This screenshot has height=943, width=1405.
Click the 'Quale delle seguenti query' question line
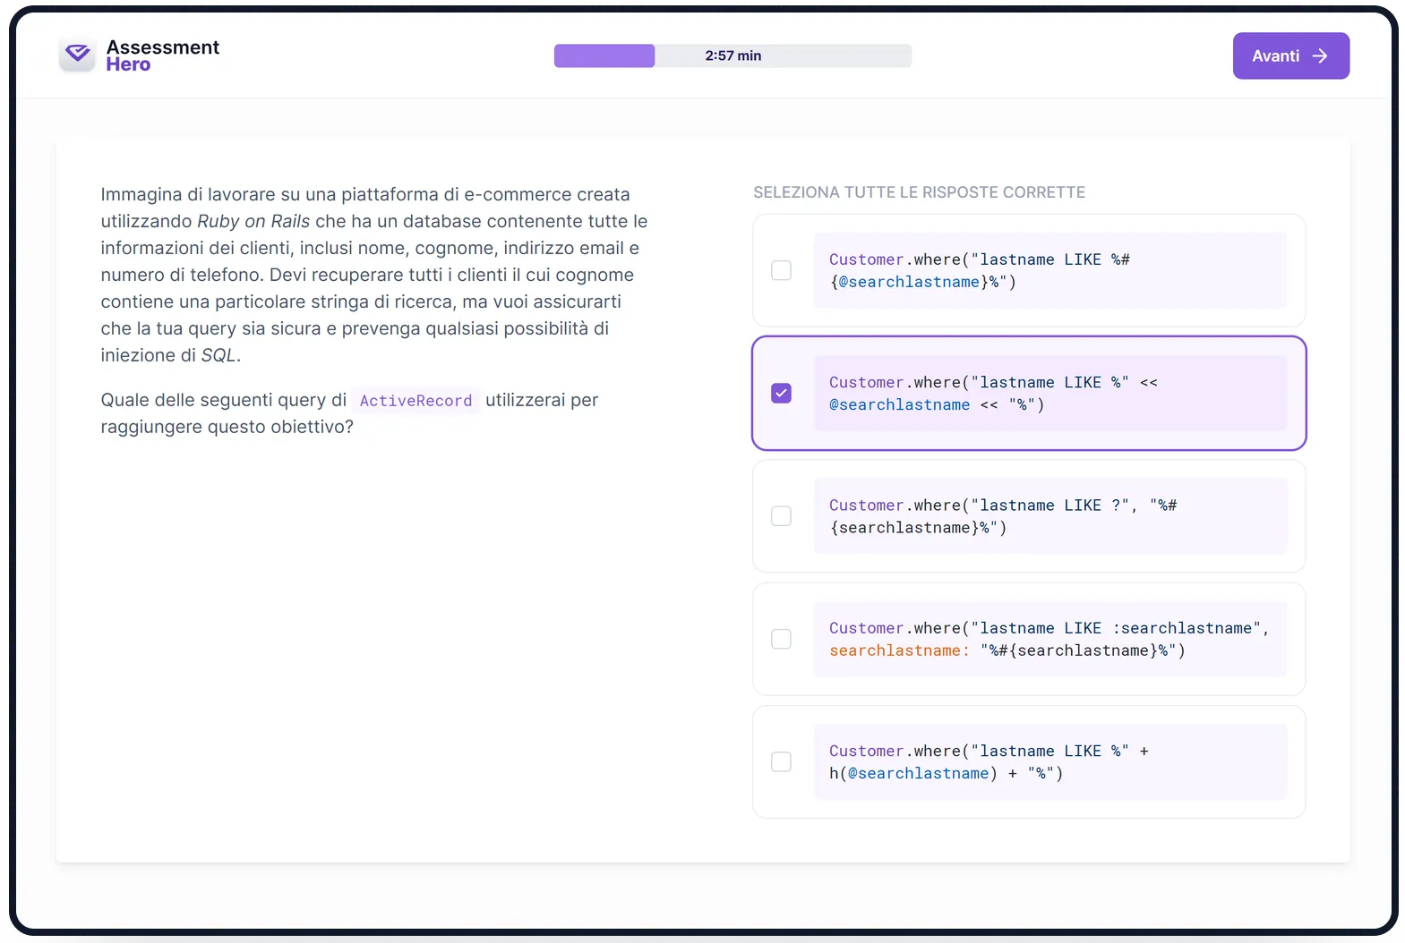click(349, 413)
